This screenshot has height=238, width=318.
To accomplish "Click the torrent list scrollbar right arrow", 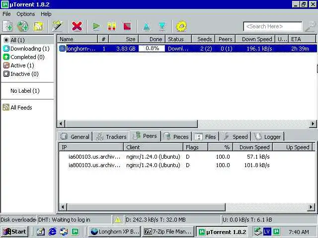I will (313, 123).
